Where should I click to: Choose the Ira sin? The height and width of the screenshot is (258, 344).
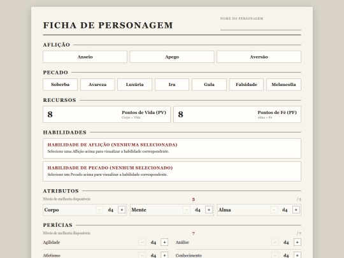click(172, 85)
